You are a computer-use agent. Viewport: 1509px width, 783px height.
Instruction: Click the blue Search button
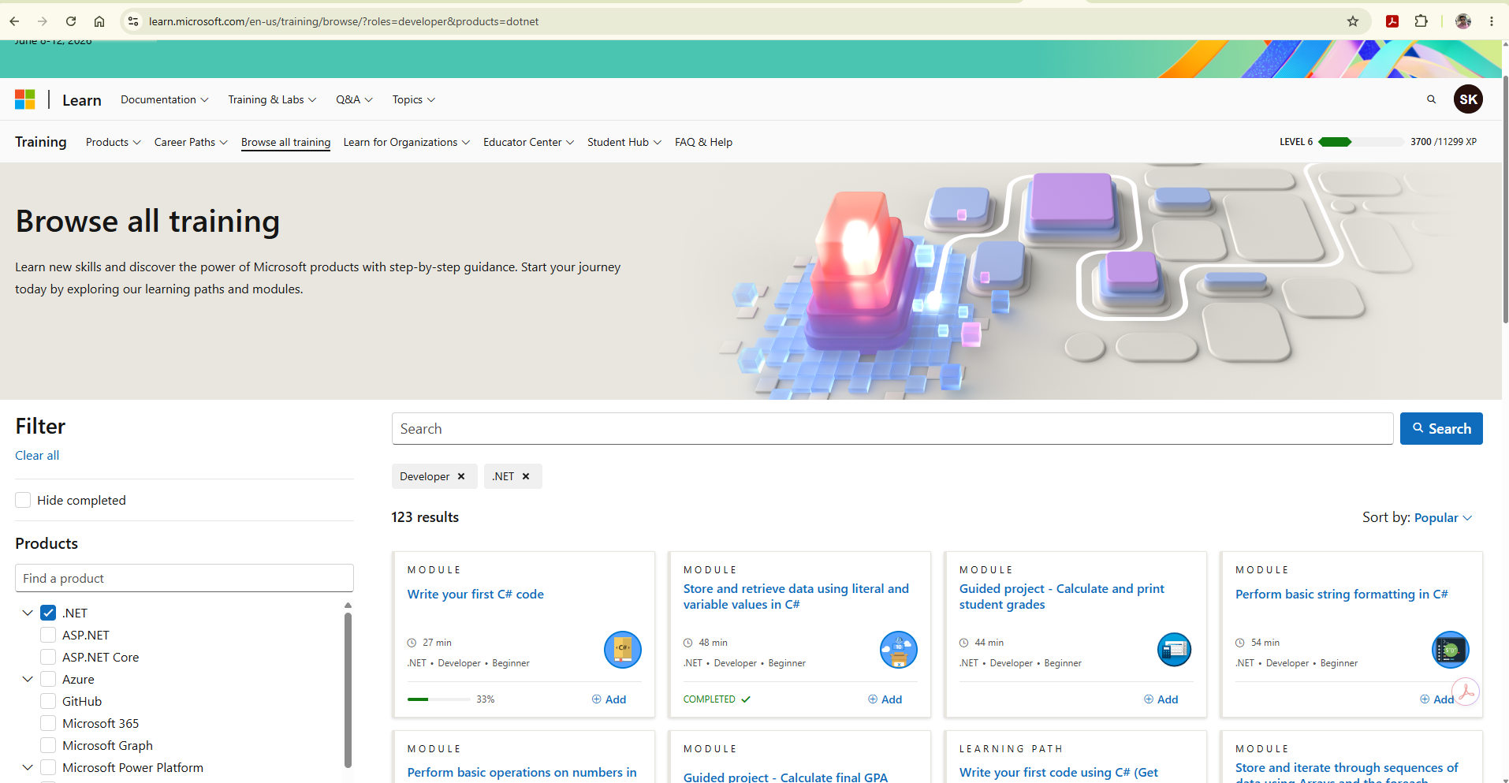point(1441,428)
